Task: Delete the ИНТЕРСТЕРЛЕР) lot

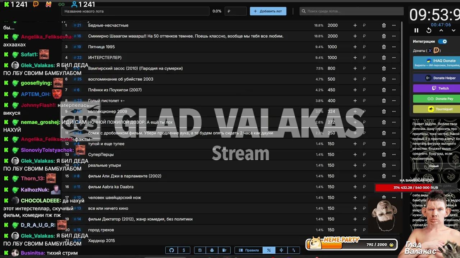Action: point(384,58)
